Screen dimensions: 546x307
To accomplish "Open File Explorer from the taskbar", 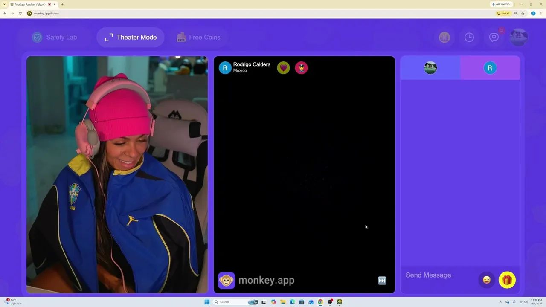I will coord(283,302).
